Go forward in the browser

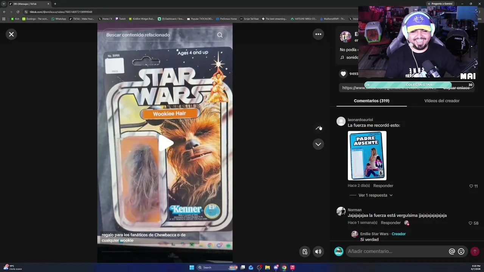pyautogui.click(x=11, y=12)
